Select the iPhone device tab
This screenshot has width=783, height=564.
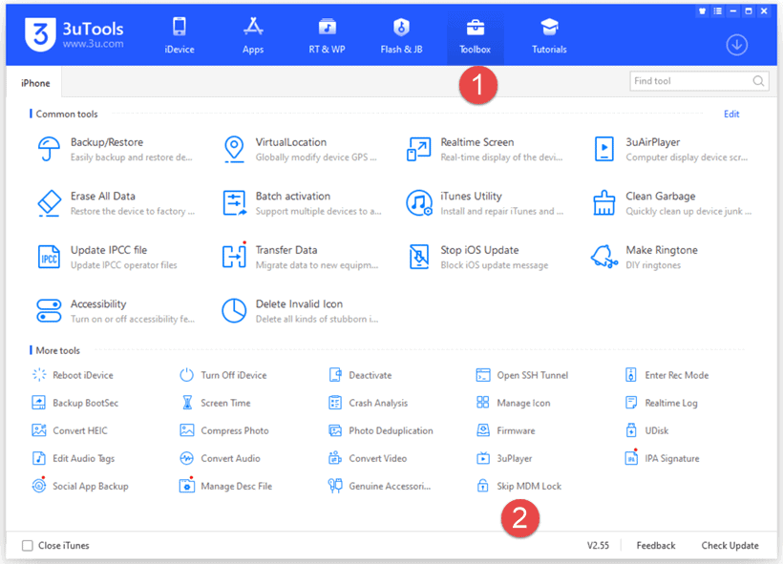pos(35,83)
